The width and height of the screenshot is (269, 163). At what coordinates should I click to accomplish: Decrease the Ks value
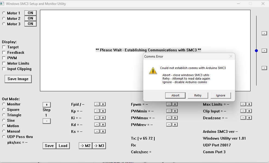click(x=97, y=131)
